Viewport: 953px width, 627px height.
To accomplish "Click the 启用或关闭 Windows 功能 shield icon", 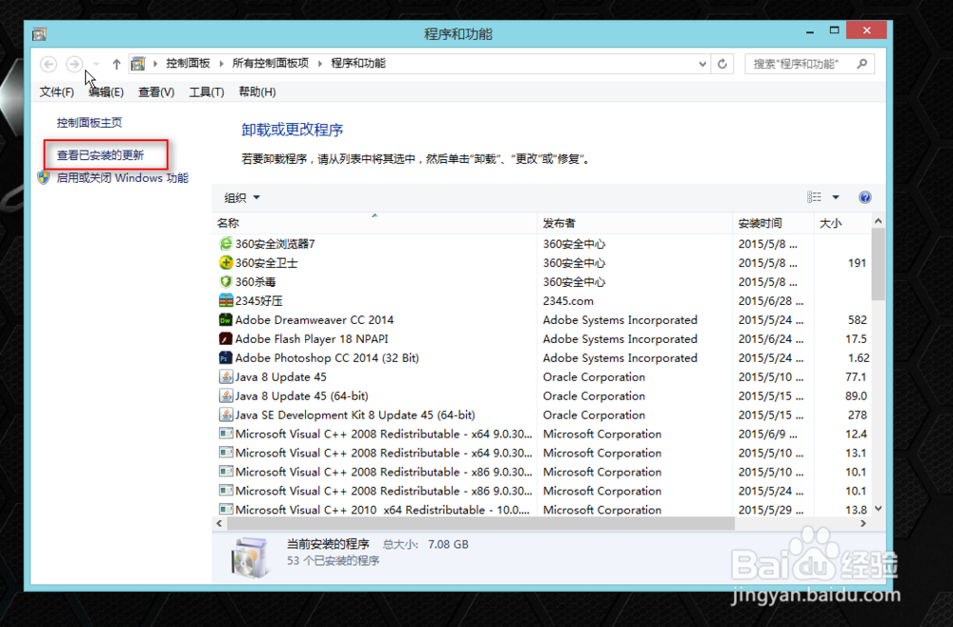I will (x=43, y=178).
